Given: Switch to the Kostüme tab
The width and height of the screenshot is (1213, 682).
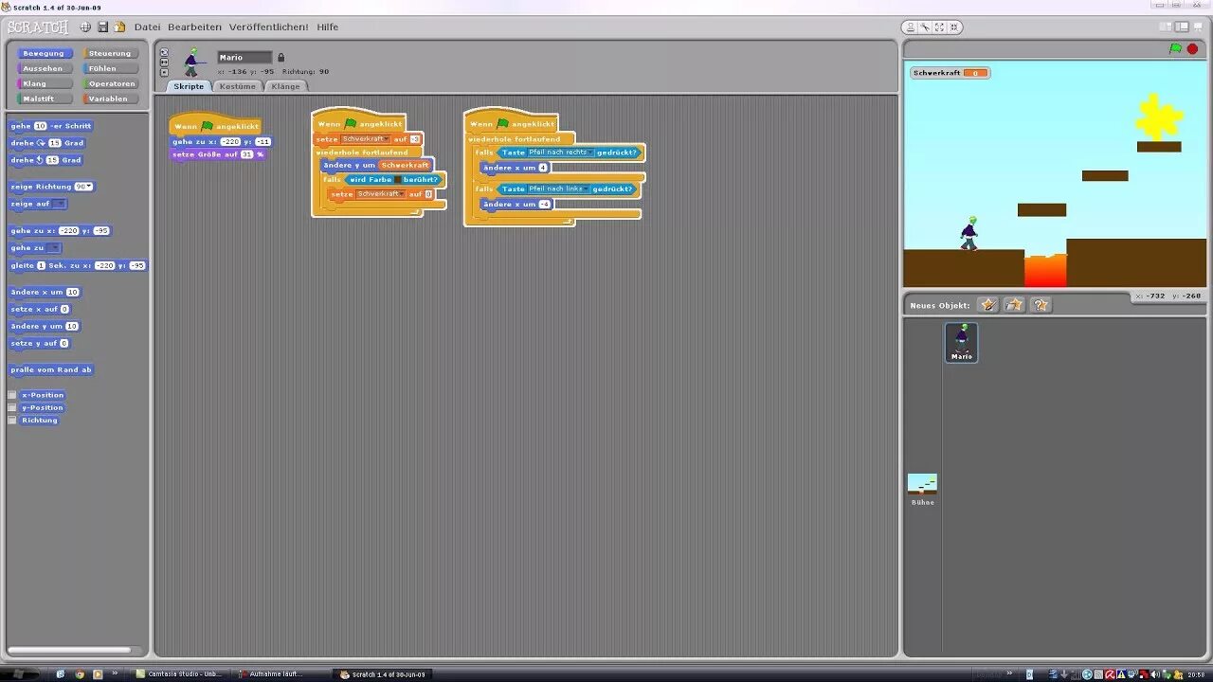Looking at the screenshot, I should pos(237,86).
